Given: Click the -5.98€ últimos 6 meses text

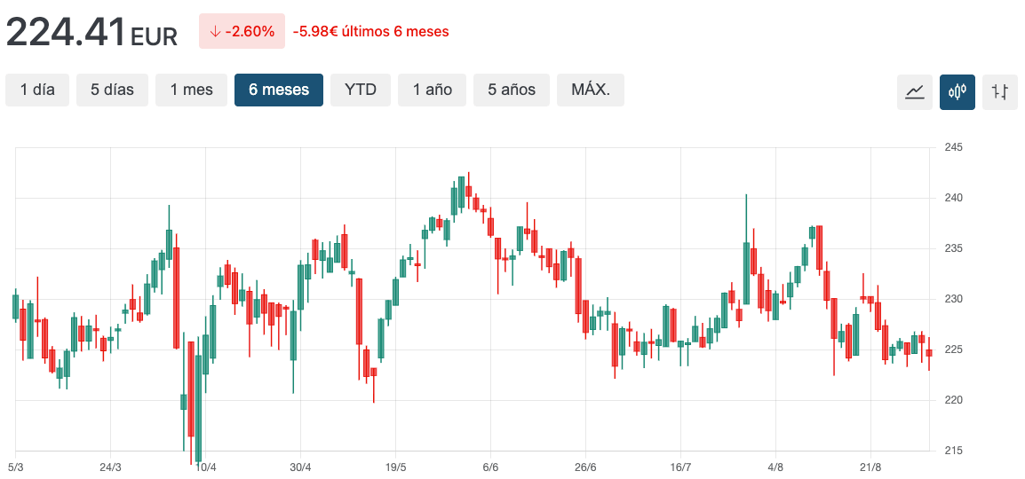Looking at the screenshot, I should (371, 31).
